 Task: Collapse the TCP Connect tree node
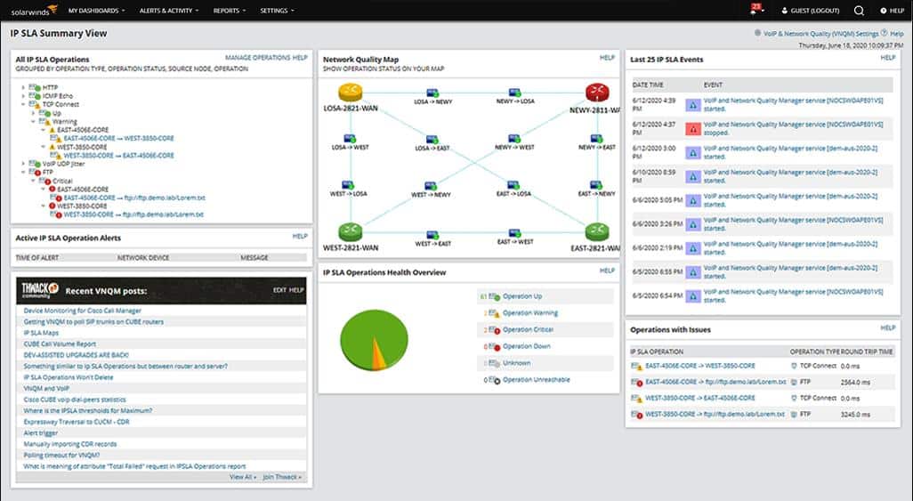click(23, 104)
